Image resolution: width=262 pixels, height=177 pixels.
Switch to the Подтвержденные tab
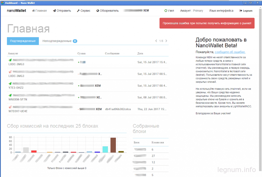[23, 41]
